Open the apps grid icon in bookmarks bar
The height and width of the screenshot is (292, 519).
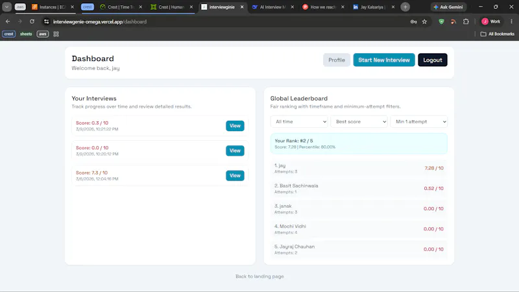56,34
